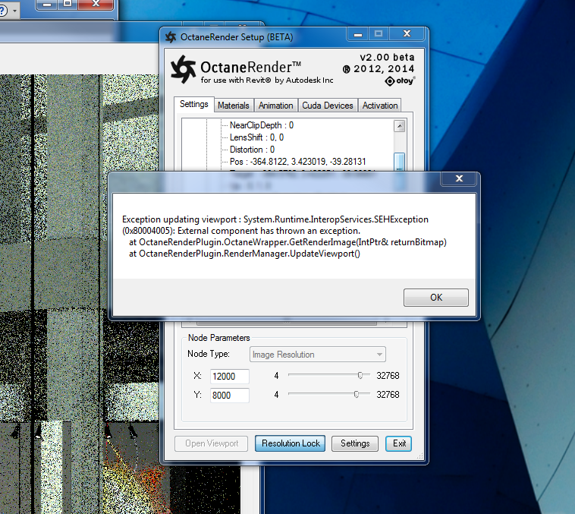Open the Animation tab
The height and width of the screenshot is (514, 575).
pos(276,106)
